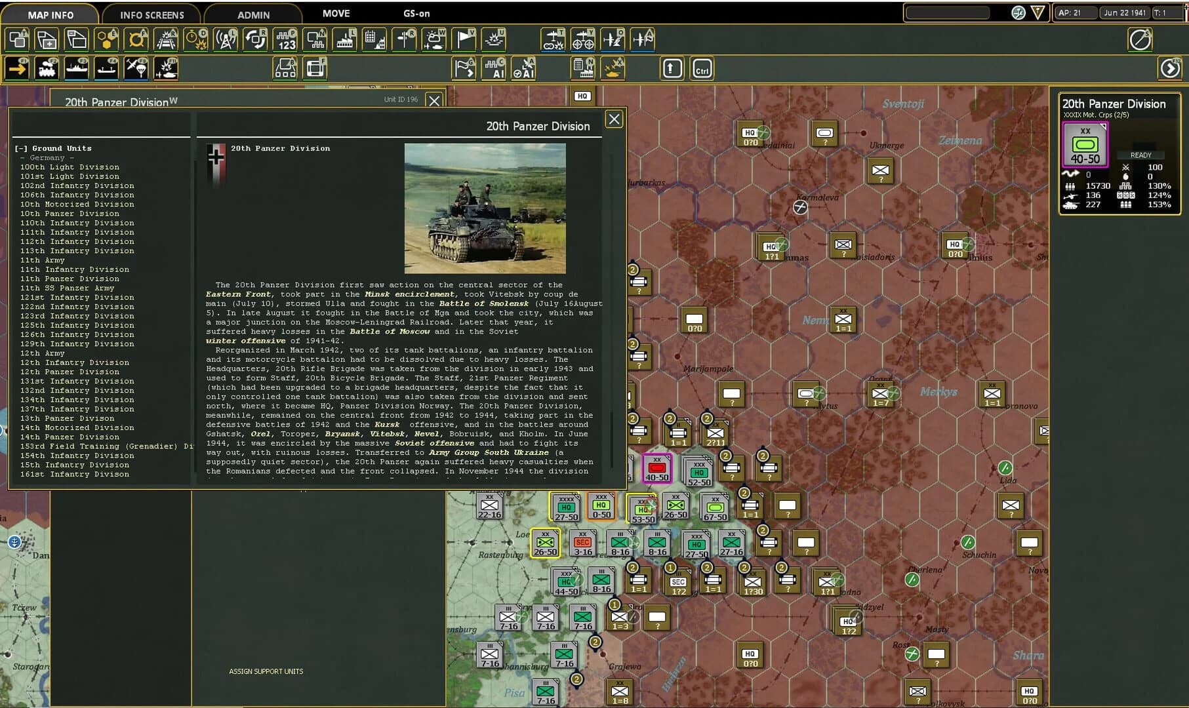Toggle the victory flag map overlay
Screen dimensions: 1189x708
(x=464, y=39)
